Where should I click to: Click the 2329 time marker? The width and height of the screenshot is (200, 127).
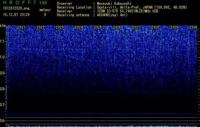174,27
